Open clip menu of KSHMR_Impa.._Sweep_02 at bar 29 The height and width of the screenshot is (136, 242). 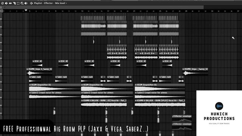coord(183,69)
